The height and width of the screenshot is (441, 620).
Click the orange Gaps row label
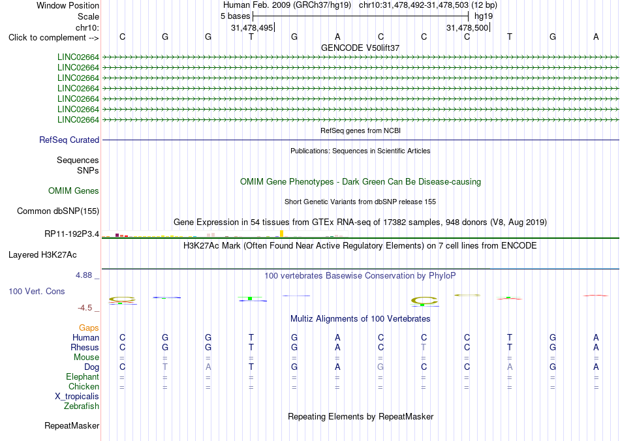(x=89, y=327)
